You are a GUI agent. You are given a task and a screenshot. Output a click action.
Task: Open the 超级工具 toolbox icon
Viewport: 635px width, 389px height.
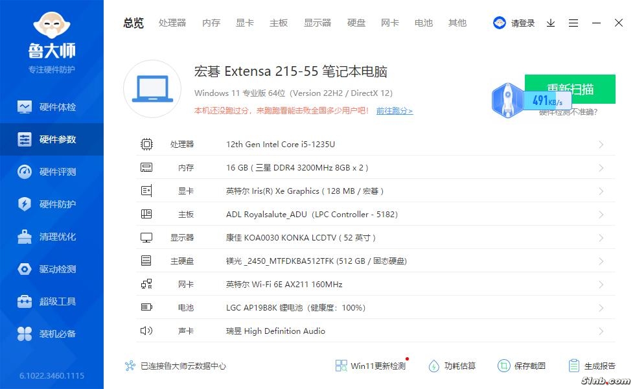point(25,301)
